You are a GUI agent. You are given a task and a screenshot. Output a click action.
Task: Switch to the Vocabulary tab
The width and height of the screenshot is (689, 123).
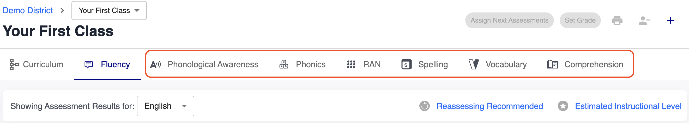coord(498,64)
